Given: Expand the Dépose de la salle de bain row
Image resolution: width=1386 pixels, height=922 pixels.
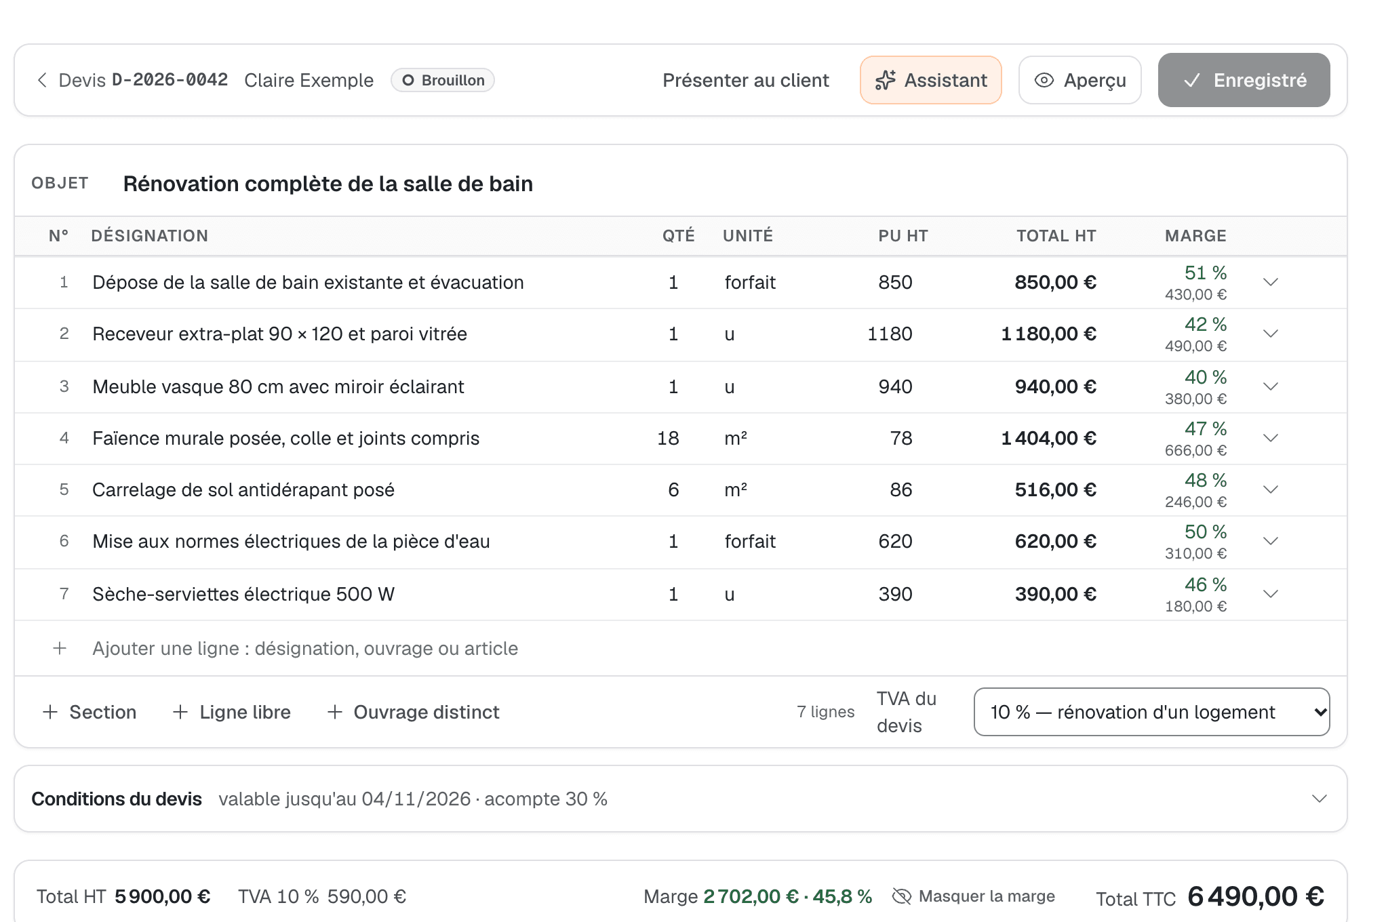Looking at the screenshot, I should click(x=1271, y=282).
